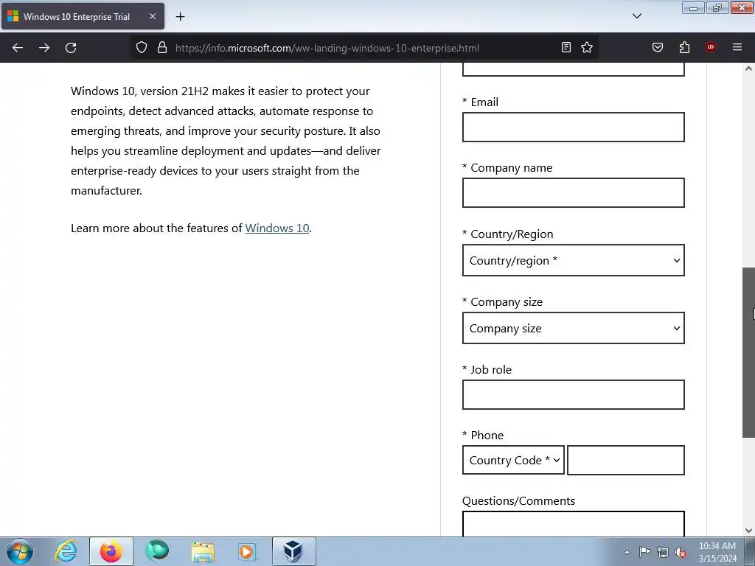Switch to Firefox in the taskbar
755x566 pixels.
111,551
